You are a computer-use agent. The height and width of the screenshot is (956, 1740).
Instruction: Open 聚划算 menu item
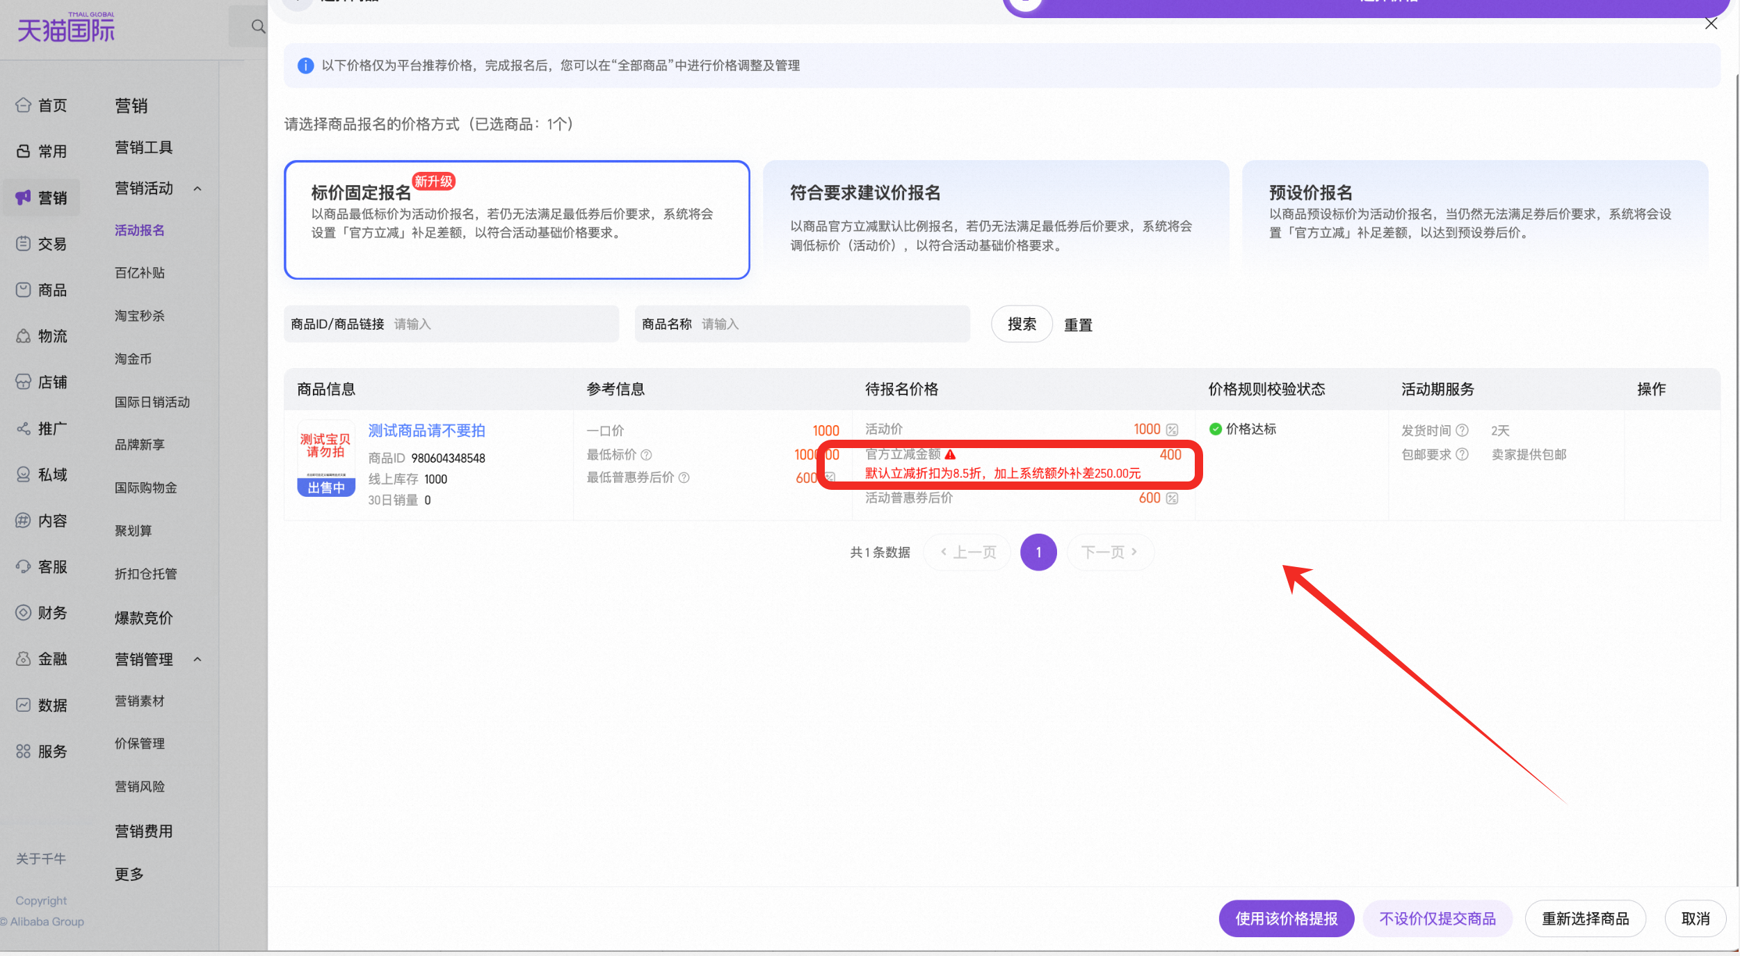(x=134, y=531)
